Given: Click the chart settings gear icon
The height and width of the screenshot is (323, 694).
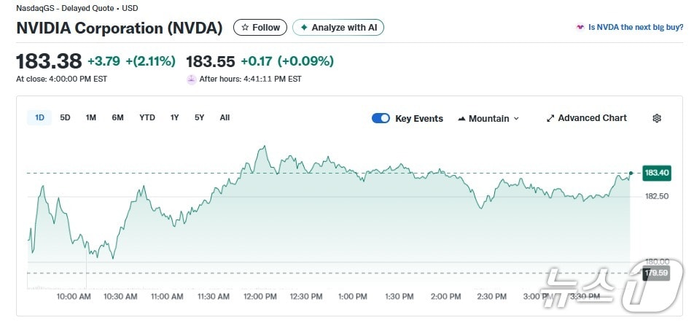Looking at the screenshot, I should [x=656, y=118].
